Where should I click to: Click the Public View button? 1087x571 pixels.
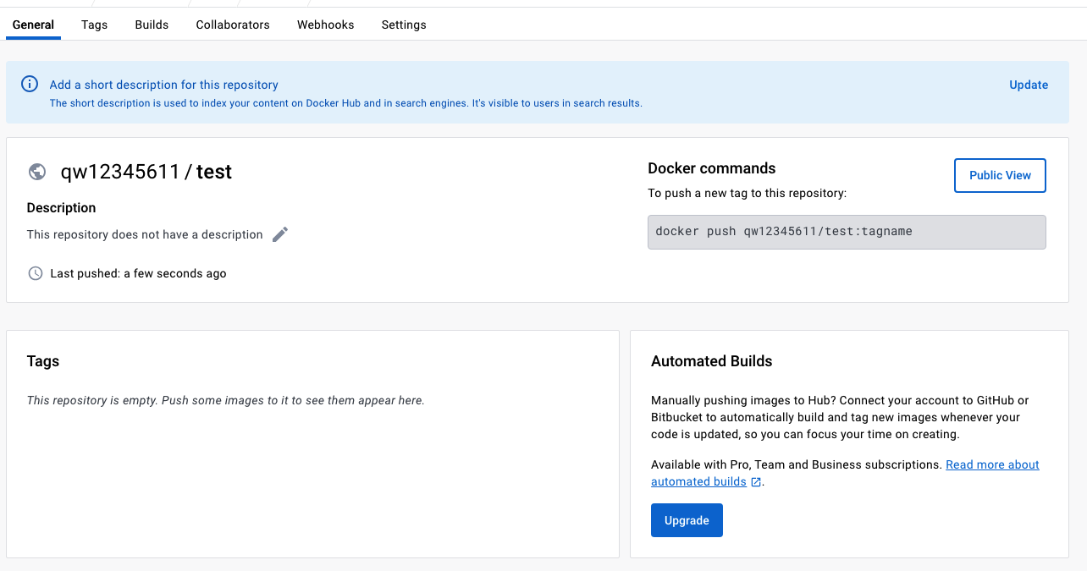pos(1000,175)
